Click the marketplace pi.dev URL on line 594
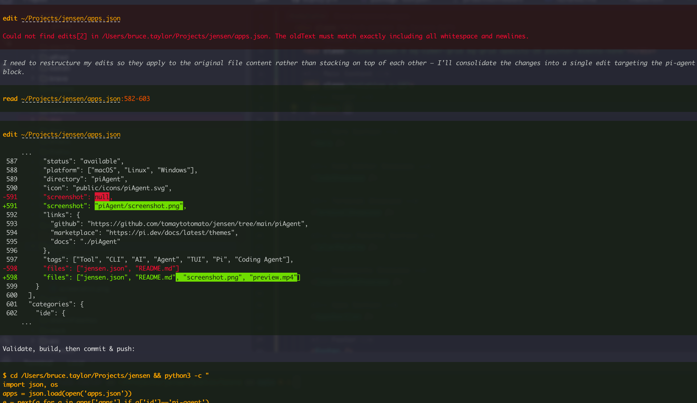 [170, 233]
